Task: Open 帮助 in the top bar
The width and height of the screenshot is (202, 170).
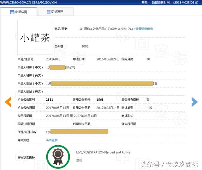Action: tap(145, 3)
